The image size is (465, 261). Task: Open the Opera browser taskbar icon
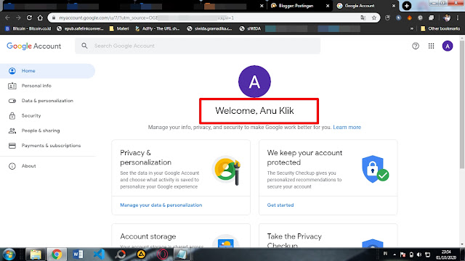(163, 254)
